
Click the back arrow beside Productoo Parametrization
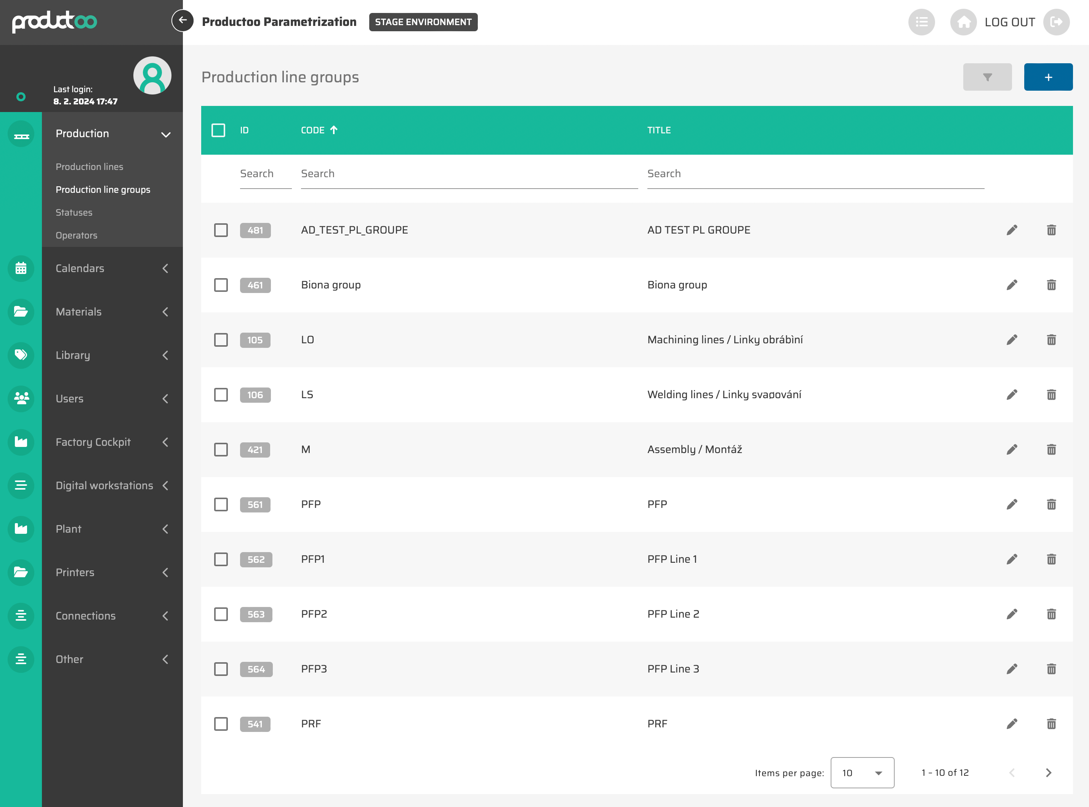[183, 21]
